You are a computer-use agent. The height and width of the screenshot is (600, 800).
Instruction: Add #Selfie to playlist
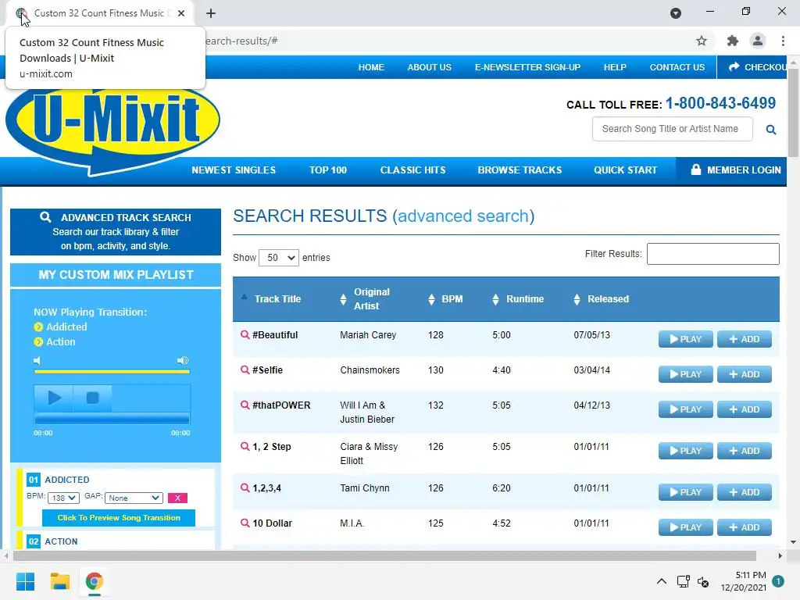coord(745,374)
